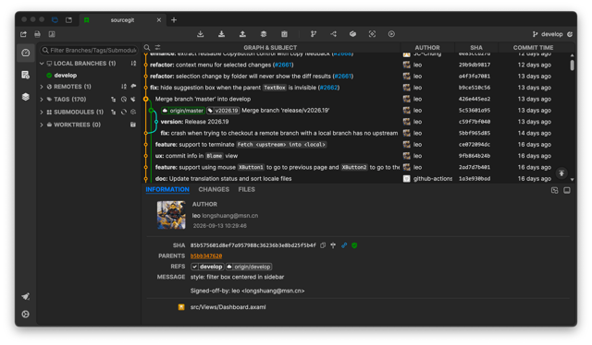
Task: Select file src/Views/Dashboard.axaml
Action: coord(228,307)
